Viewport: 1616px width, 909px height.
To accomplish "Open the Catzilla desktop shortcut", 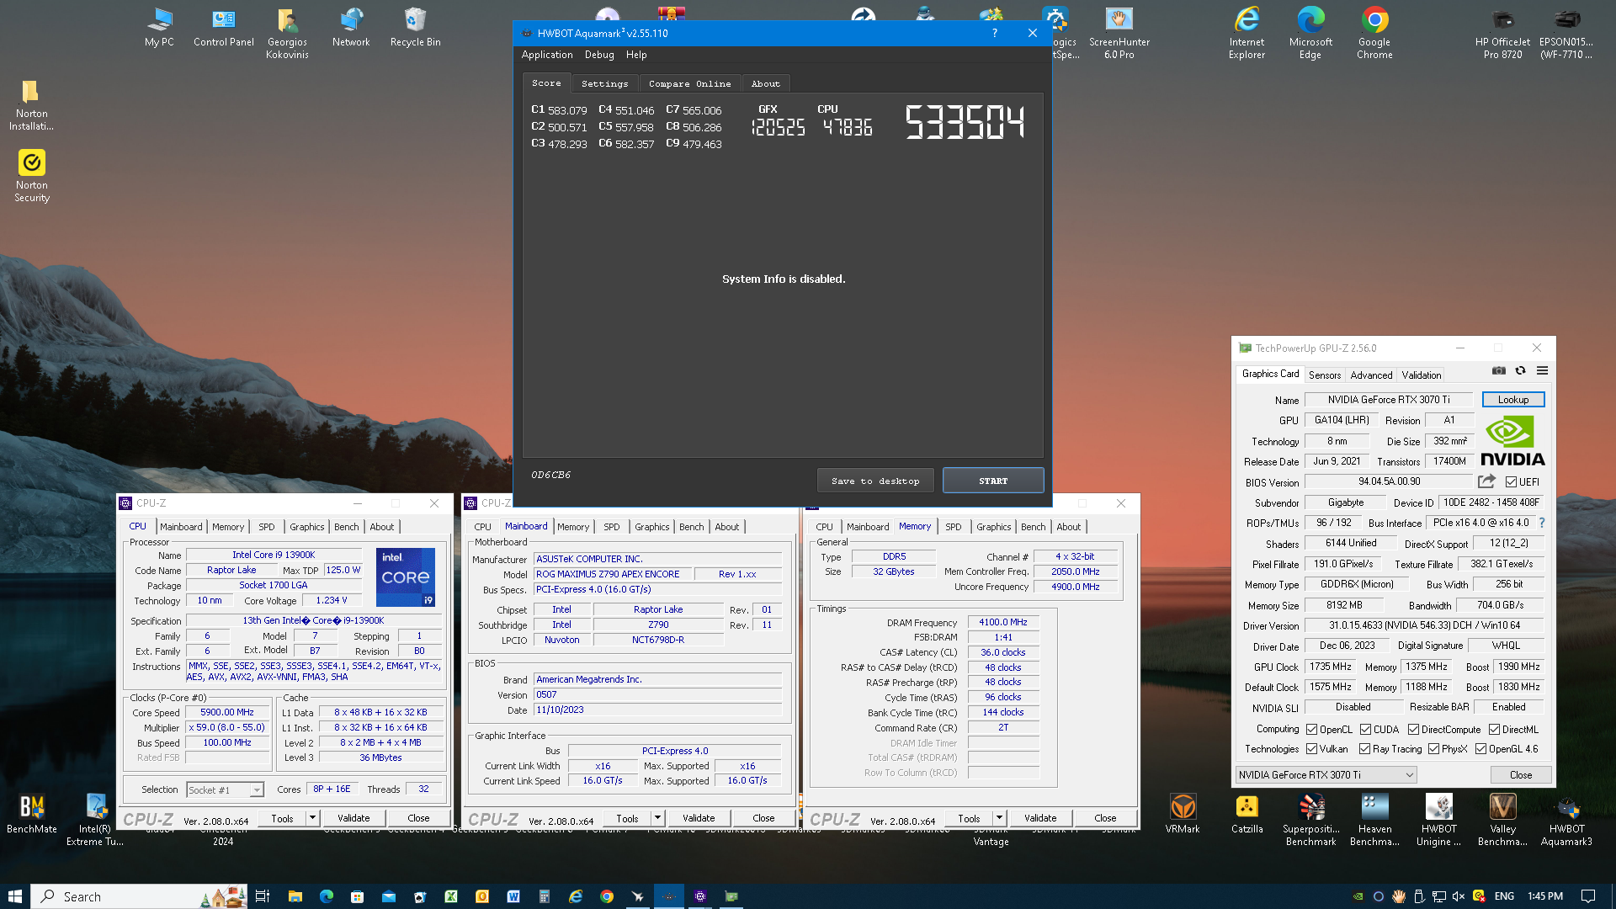I will [1247, 813].
